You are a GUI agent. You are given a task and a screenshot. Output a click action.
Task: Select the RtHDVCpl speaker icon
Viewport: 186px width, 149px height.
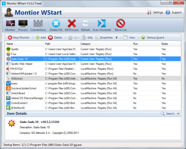coord(8,69)
